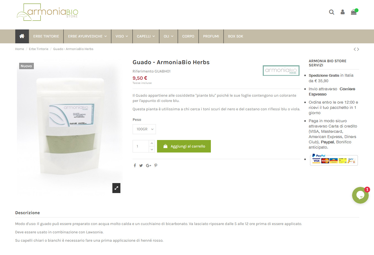
Task: Follow the Erbe Tintorie breadcrumb link
Action: pos(39,49)
